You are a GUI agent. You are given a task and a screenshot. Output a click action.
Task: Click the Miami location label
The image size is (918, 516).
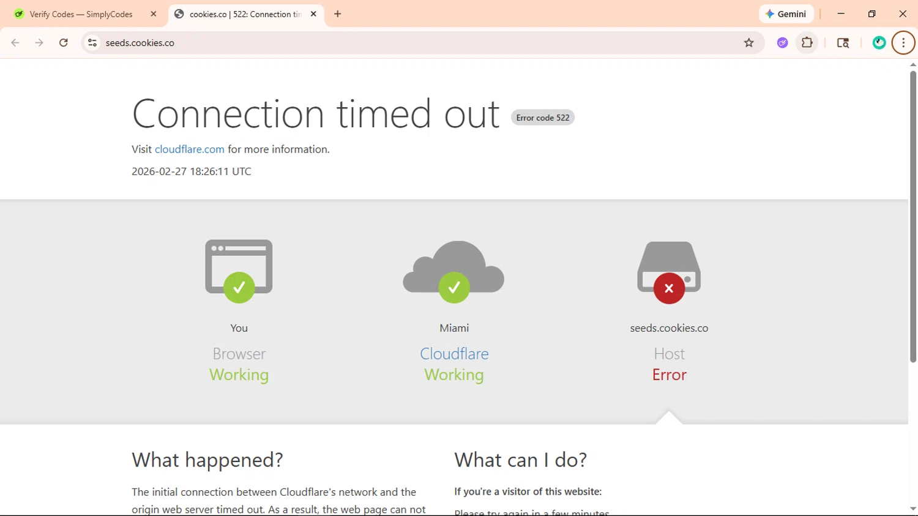point(454,328)
